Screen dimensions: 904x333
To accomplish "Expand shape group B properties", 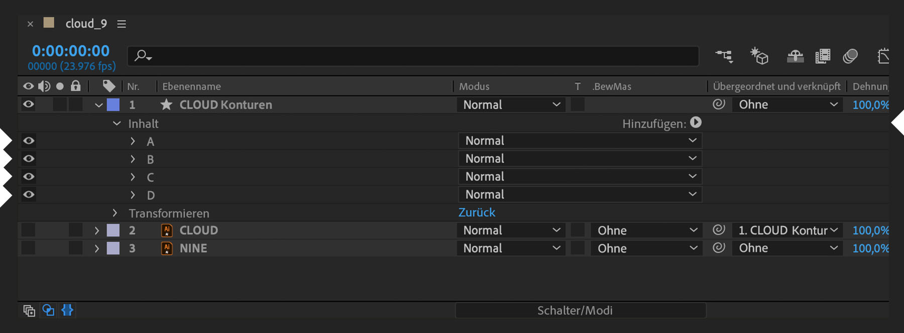I will (133, 159).
